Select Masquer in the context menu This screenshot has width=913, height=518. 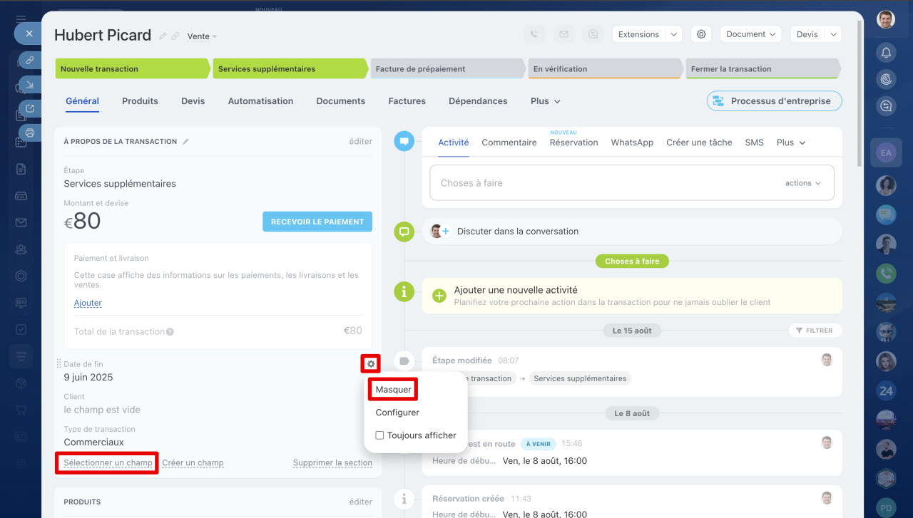(393, 390)
